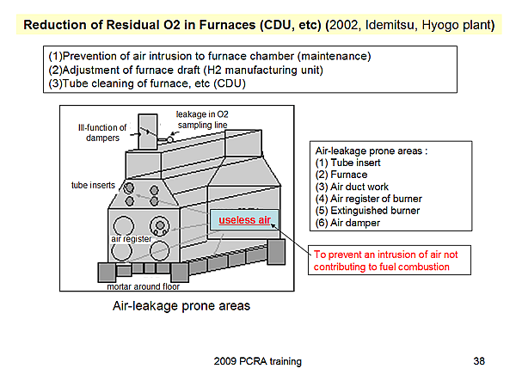
Task: Select list item "(2) Furnace"
Action: coord(341,175)
